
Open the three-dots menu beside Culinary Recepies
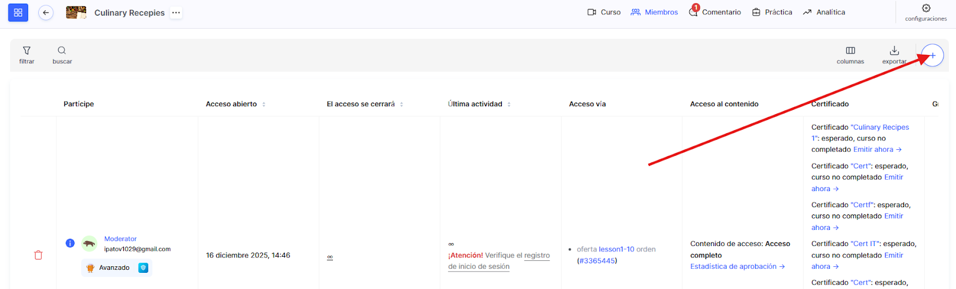tap(176, 13)
